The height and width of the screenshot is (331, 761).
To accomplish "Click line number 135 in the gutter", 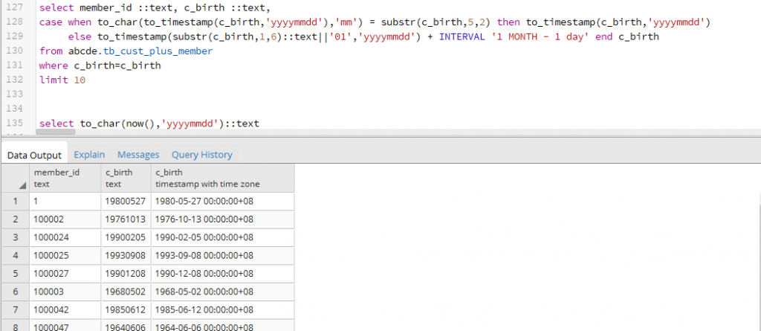I will coord(16,123).
